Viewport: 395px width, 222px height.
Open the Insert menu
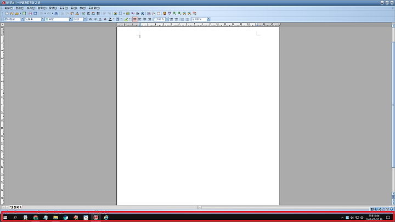click(x=42, y=8)
